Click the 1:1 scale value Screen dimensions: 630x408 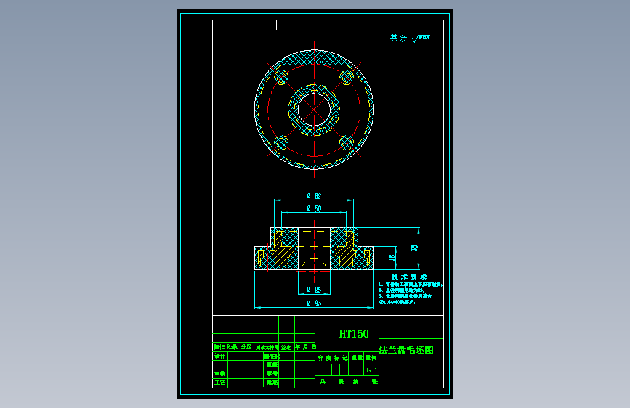tap(371, 370)
